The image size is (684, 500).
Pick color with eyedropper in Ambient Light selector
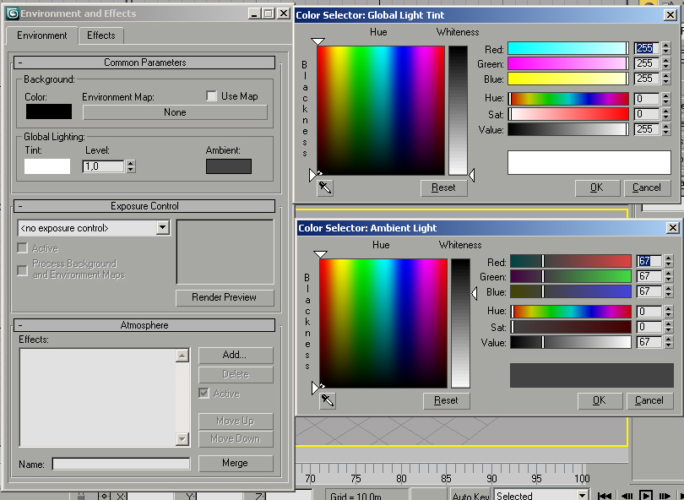(x=328, y=400)
